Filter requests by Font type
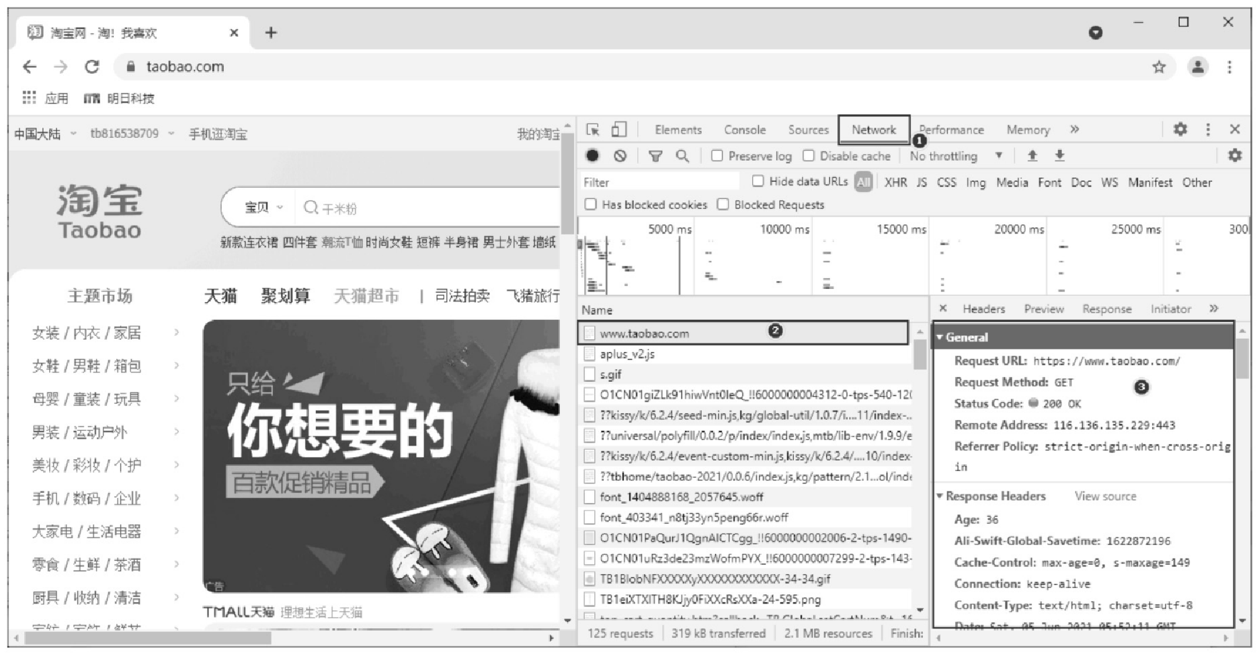 click(1049, 182)
